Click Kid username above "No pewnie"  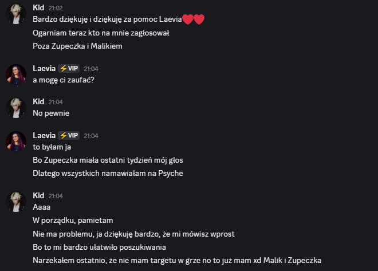pos(38,101)
